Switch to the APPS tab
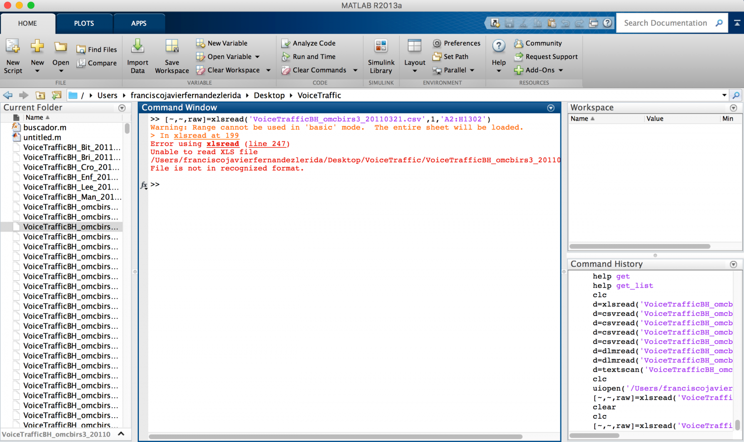Viewport: 744px width, 442px height. (139, 23)
